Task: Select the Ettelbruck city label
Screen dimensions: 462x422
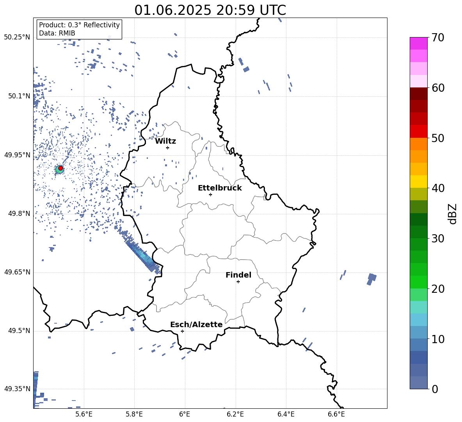Action: [220, 188]
